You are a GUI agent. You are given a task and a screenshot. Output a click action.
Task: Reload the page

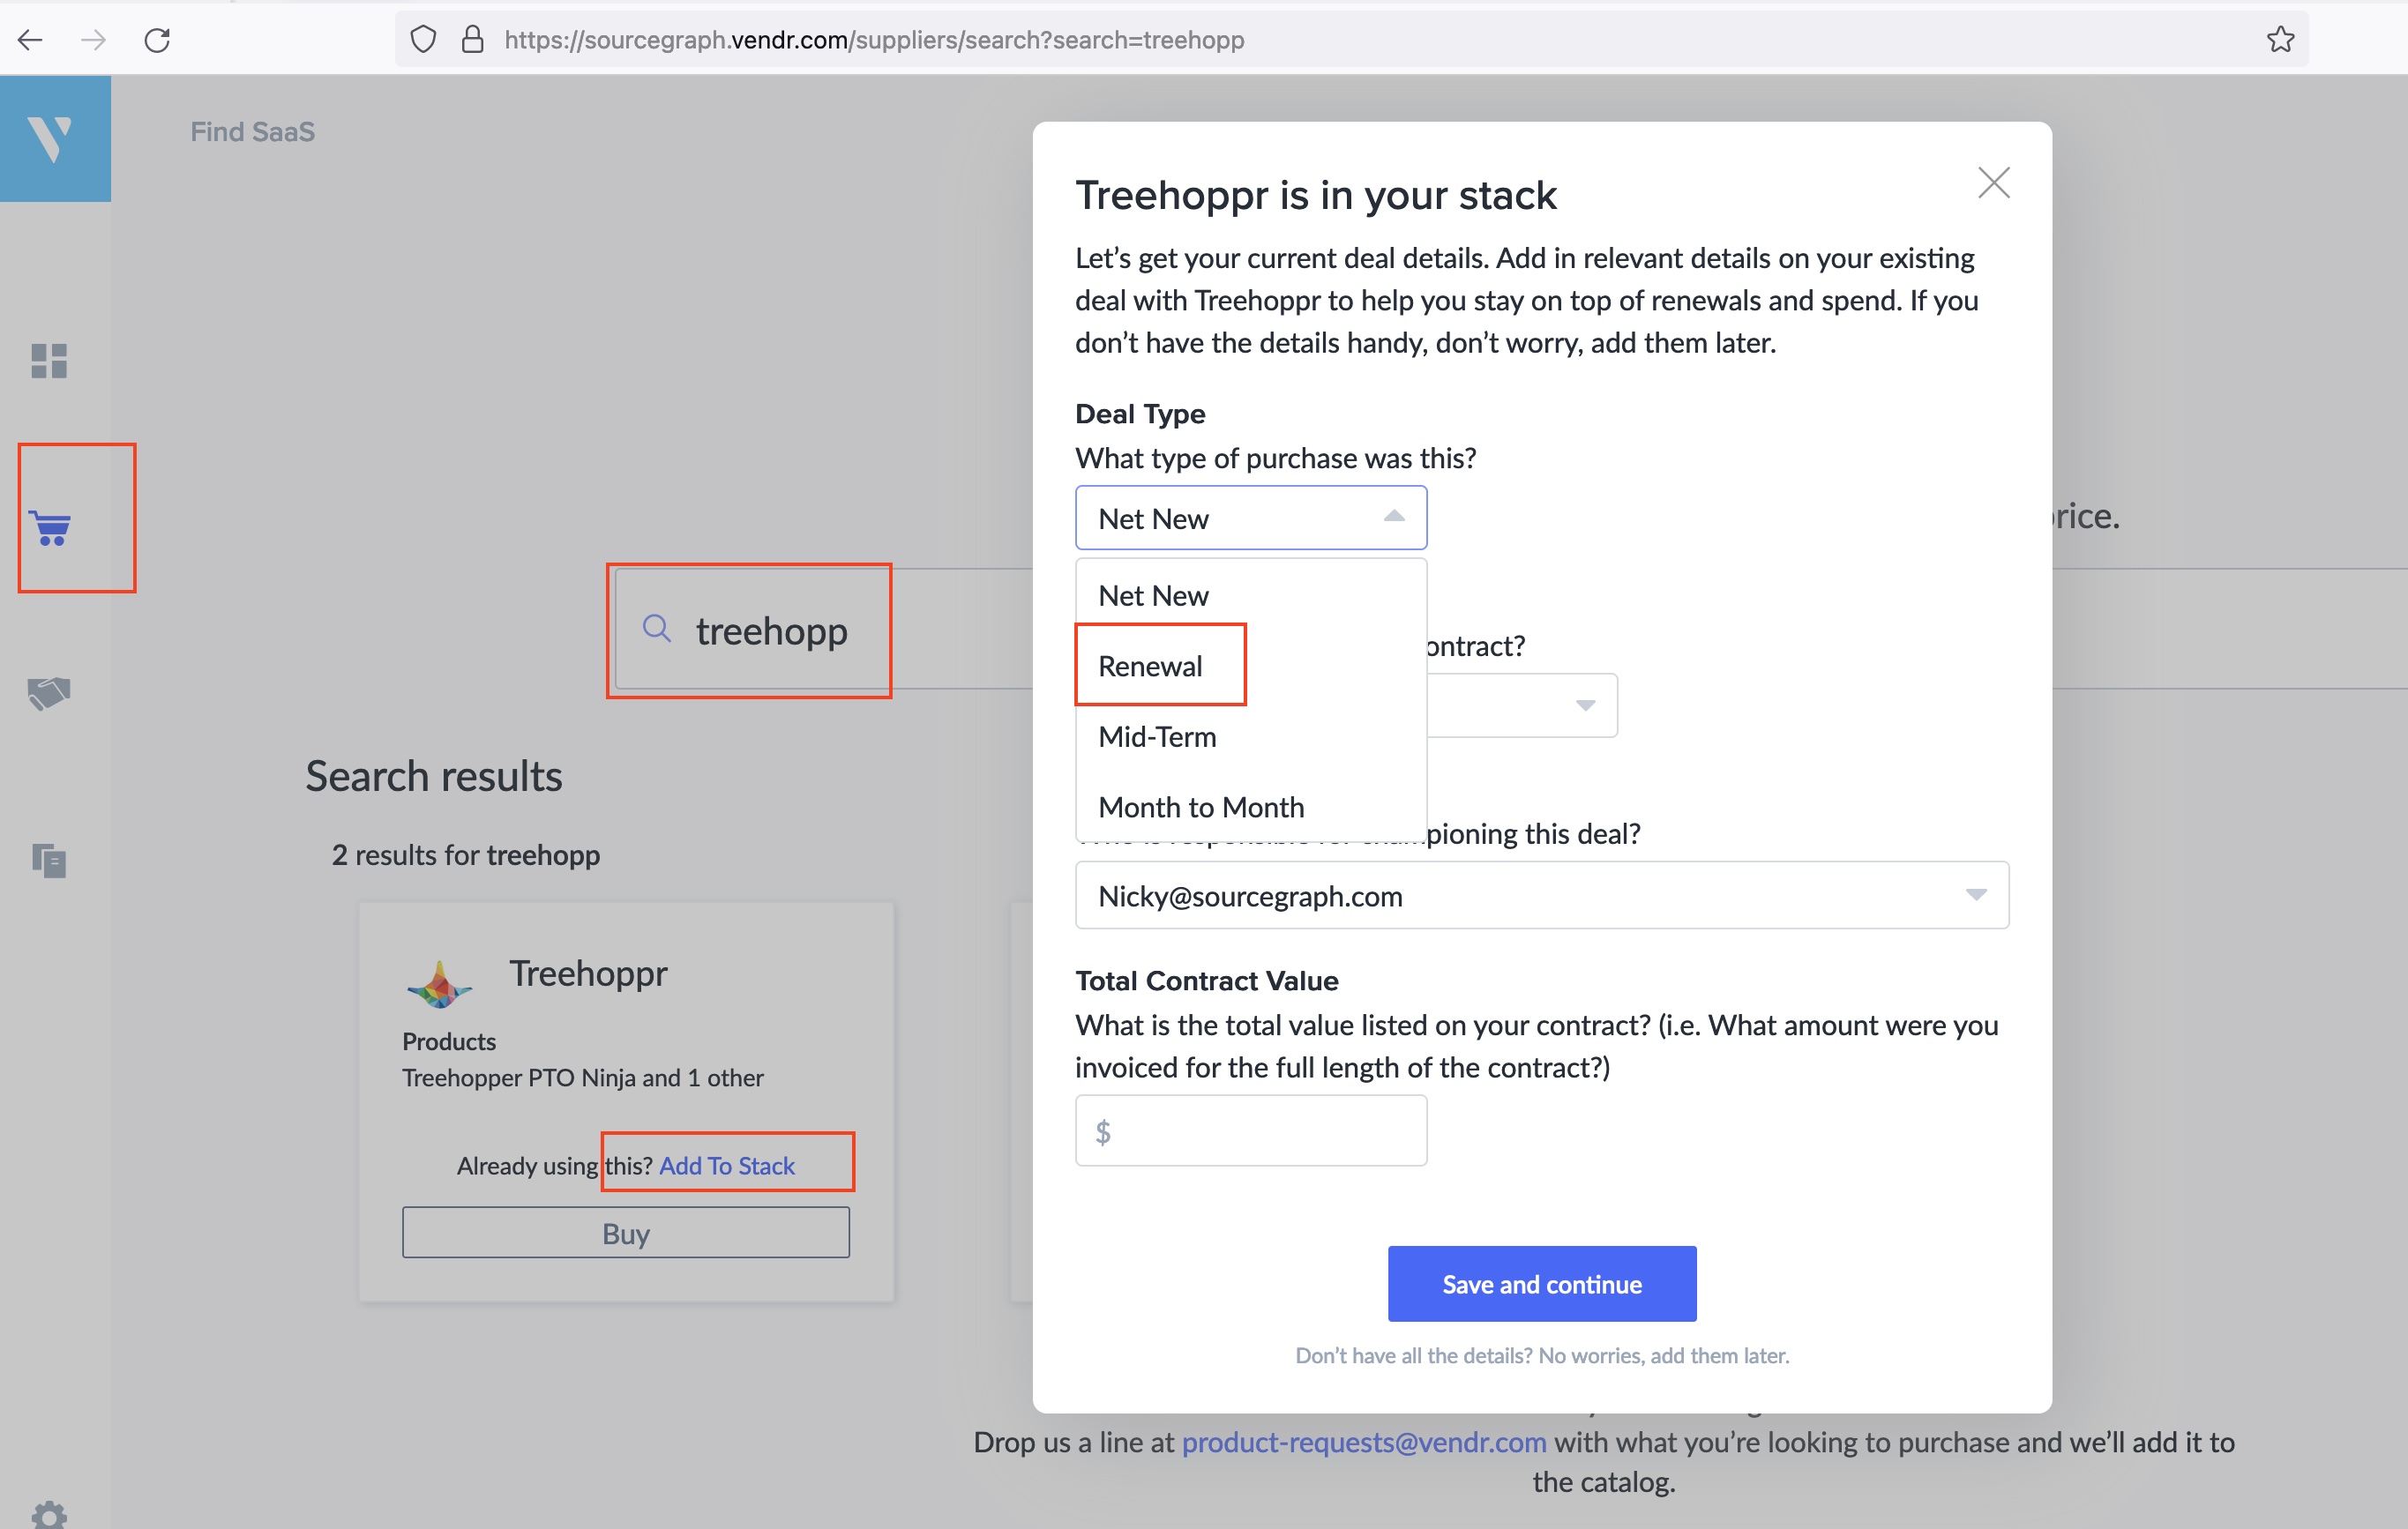point(157,40)
